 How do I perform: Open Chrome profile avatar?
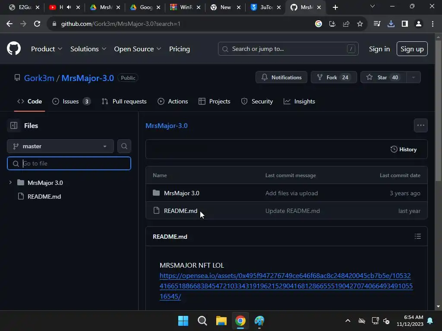[x=419, y=24]
